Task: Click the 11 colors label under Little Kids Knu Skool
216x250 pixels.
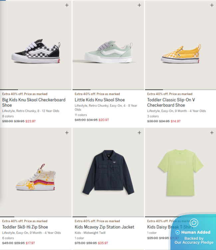Action: (80, 115)
